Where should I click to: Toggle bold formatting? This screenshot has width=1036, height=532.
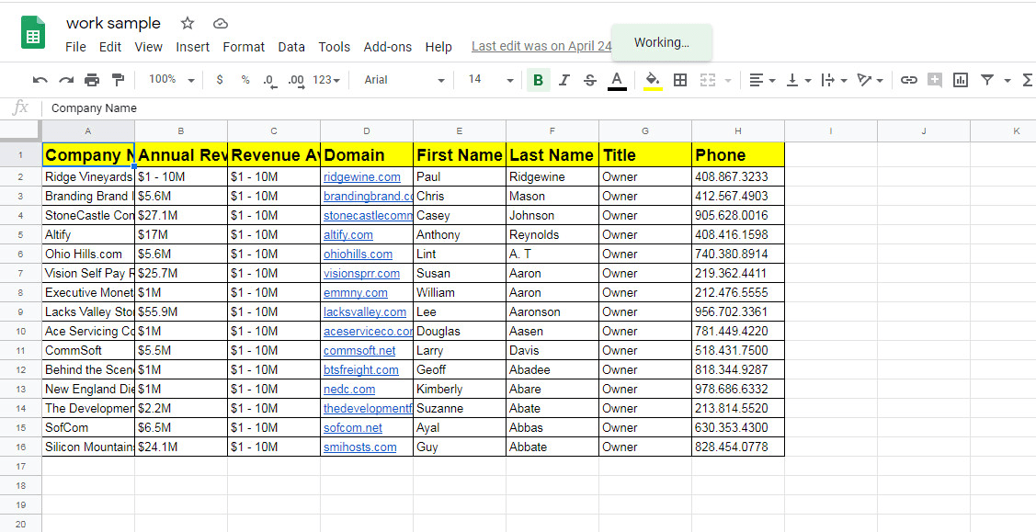[x=538, y=80]
